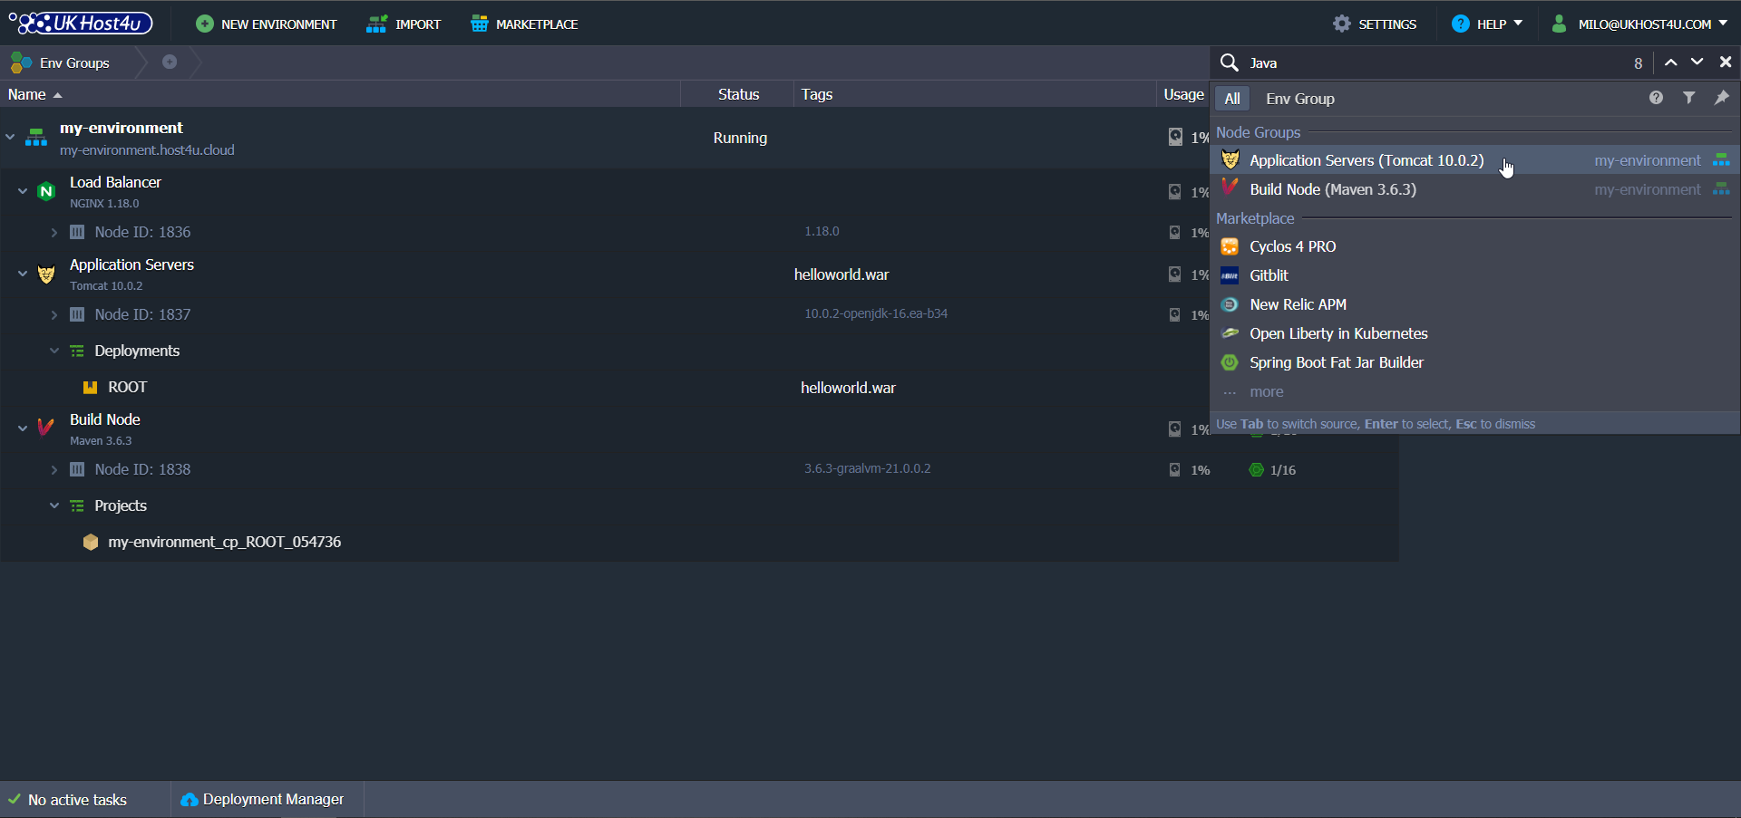Screen dimensions: 1741x818
Task: Close the search panel
Action: (x=1725, y=63)
